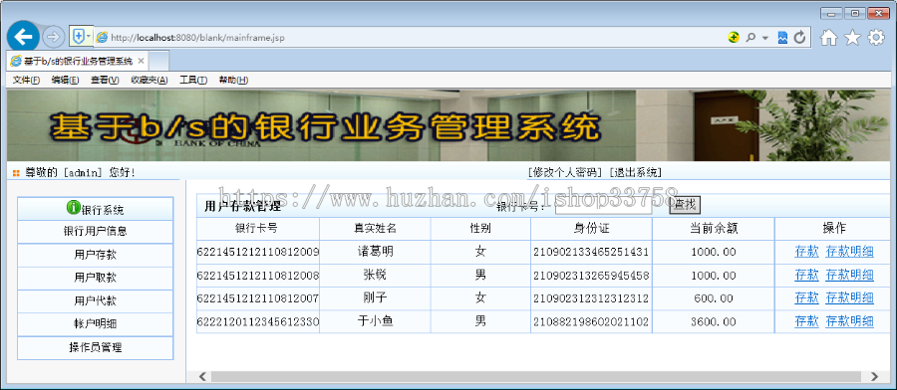
Task: Open the 查看(V) menu
Action: [x=105, y=80]
